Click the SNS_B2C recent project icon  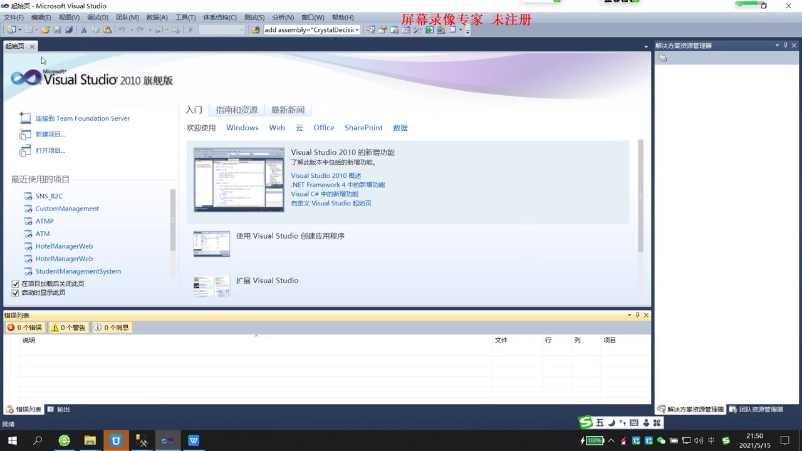pyautogui.click(x=28, y=196)
